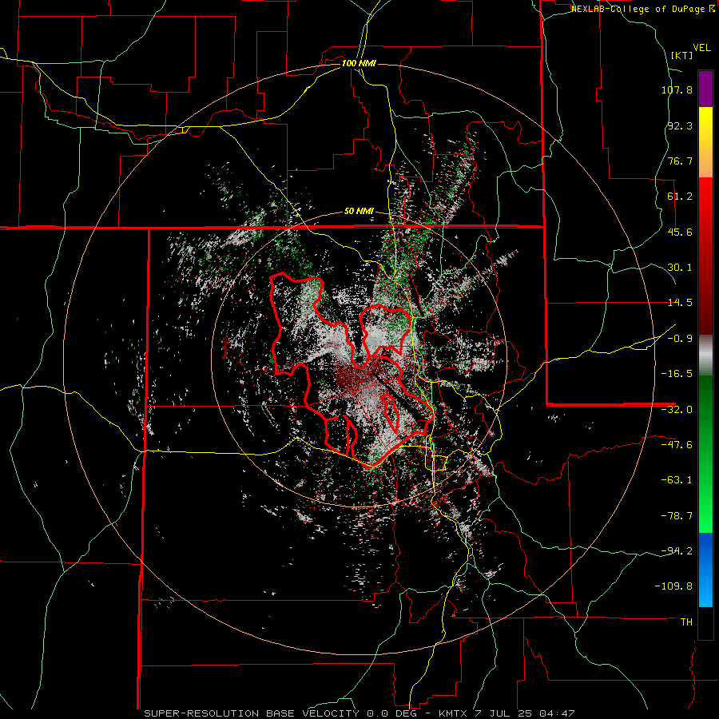Viewport: 719px width, 719px height.
Task: Click the -94.2 velocity scale value
Action: [x=677, y=551]
